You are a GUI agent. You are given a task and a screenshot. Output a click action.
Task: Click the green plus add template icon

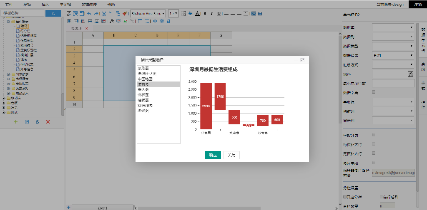tap(16, 122)
